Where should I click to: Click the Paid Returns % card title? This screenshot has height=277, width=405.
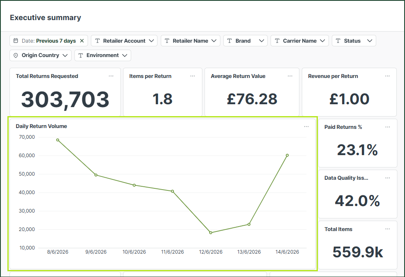pos(343,127)
